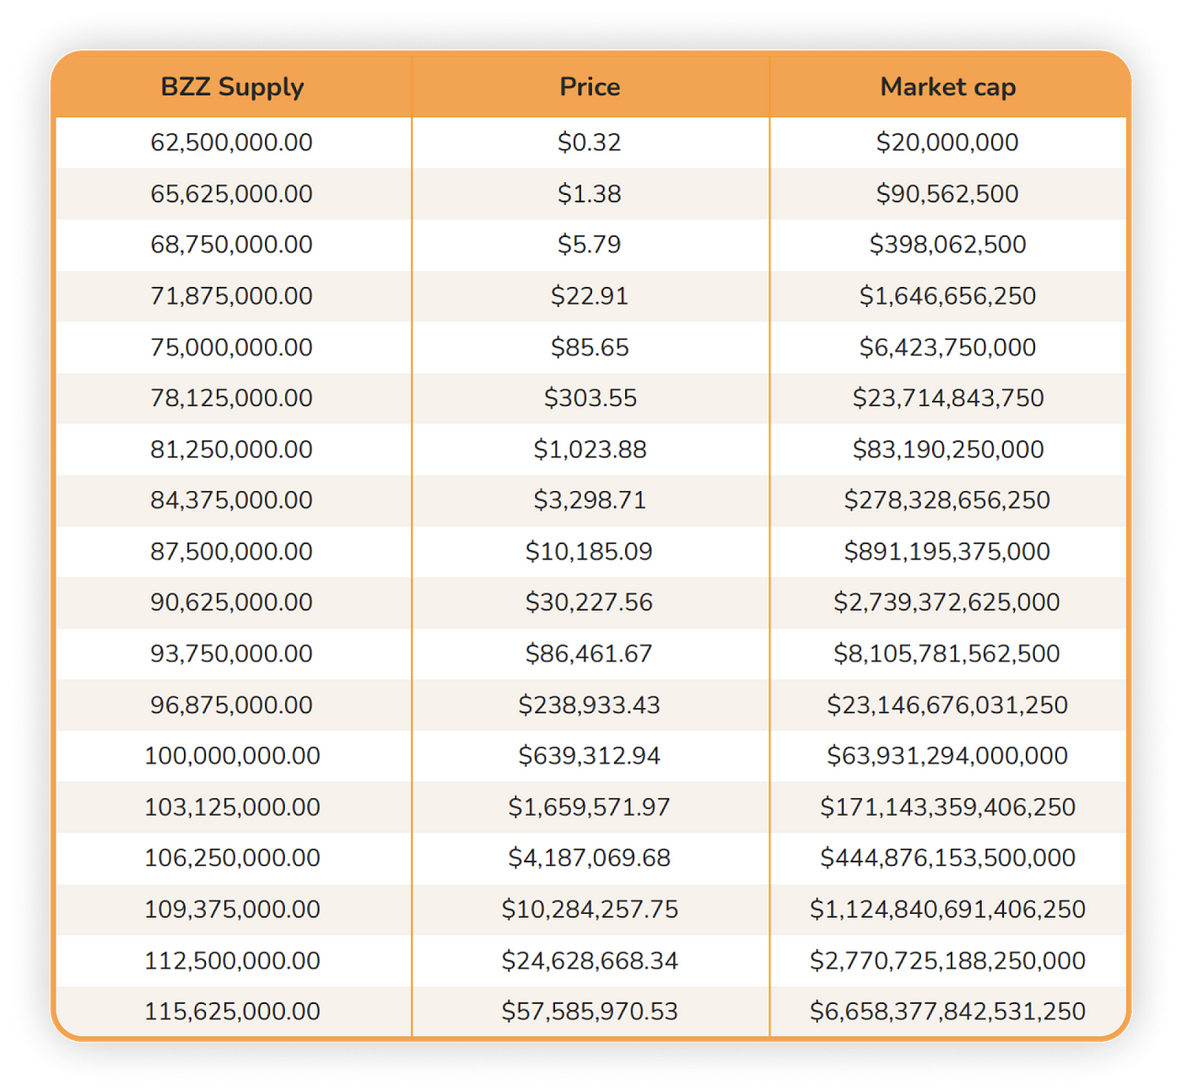
Task: Click the $0.32 price cell
Action: click(x=590, y=143)
